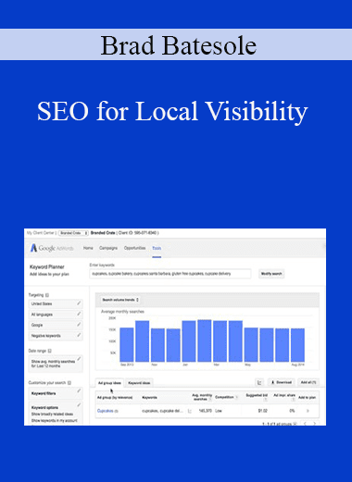Click the Google AdWords logo
The image size is (352, 482).
[52, 248]
